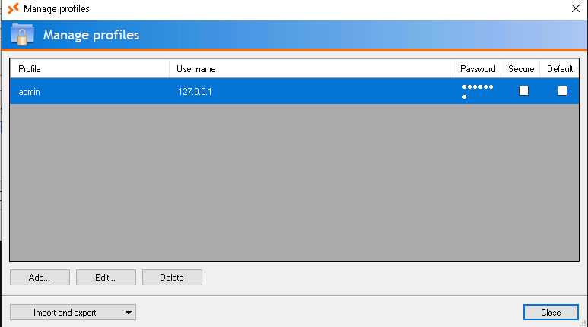Open the Import and export dropdown
This screenshot has width=588, height=327.
(73, 313)
